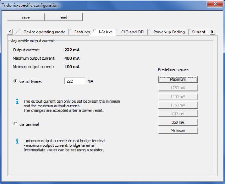The width and height of the screenshot is (225, 184).
Task: Switch to the truncated Current... tab
Action: pos(200,32)
